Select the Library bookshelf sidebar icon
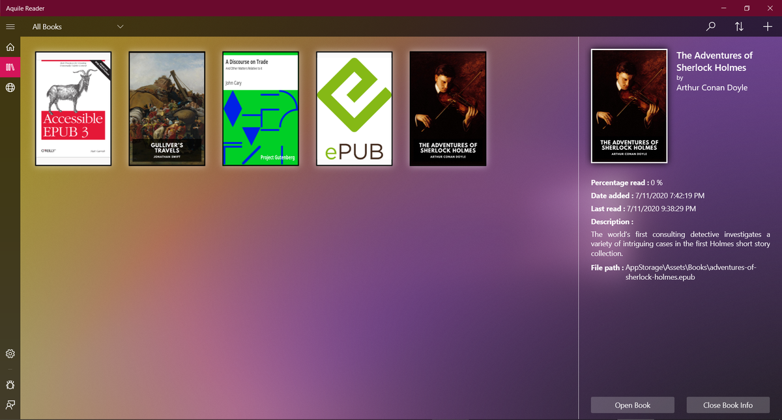Viewport: 782px width, 420px height. [10, 67]
